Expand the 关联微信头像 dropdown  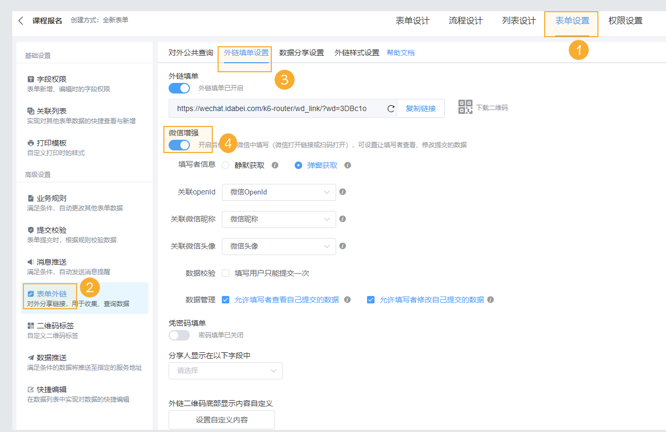(279, 246)
